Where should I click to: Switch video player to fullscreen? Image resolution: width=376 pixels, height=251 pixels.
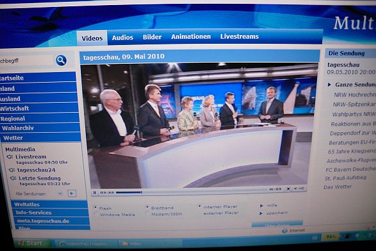tap(288, 189)
